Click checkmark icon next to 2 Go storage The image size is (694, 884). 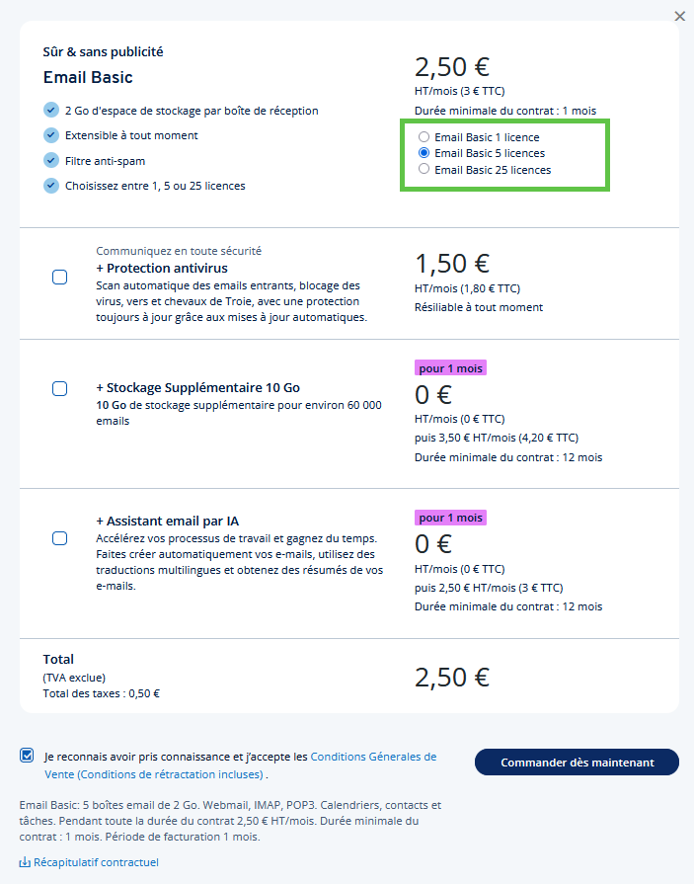pyautogui.click(x=51, y=111)
